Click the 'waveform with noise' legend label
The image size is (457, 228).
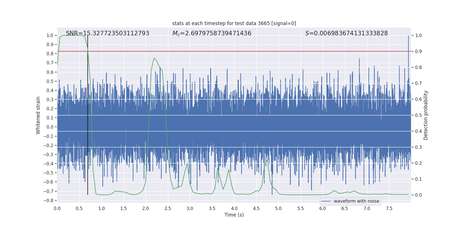tap(356, 201)
